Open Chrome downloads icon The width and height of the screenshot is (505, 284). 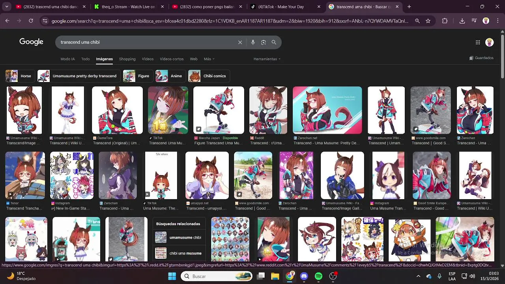(x=462, y=21)
